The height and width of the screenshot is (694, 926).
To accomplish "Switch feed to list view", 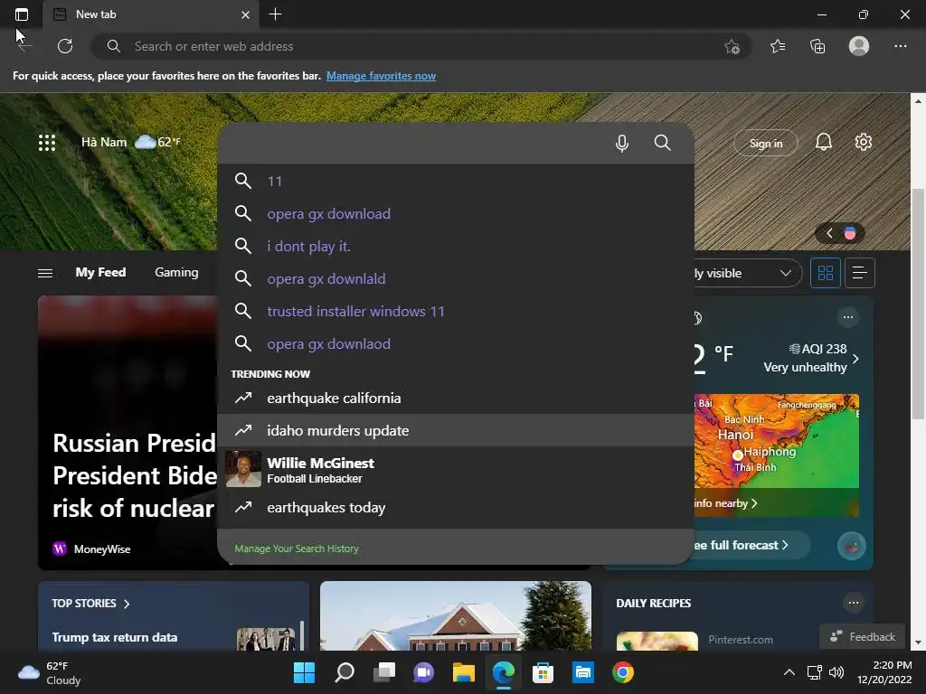I will (x=860, y=273).
